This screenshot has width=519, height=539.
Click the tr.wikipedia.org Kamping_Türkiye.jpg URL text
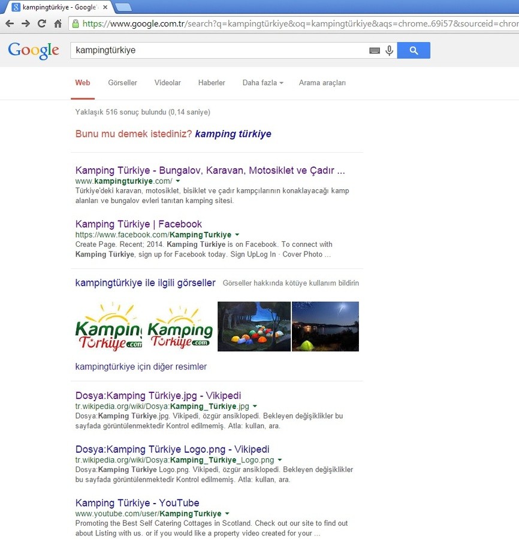point(162,406)
